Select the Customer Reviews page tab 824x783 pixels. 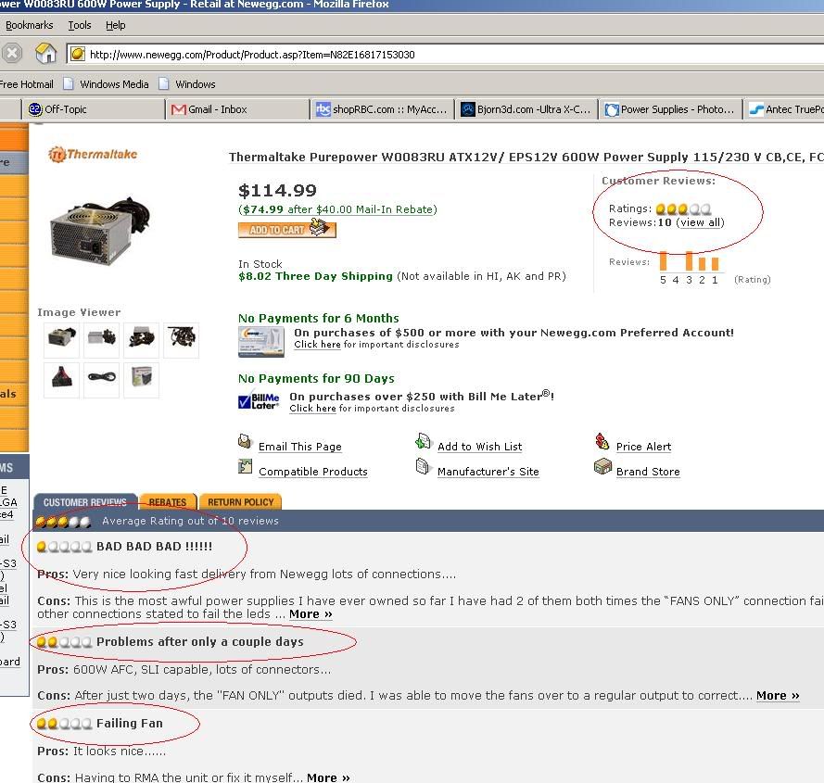(x=85, y=502)
